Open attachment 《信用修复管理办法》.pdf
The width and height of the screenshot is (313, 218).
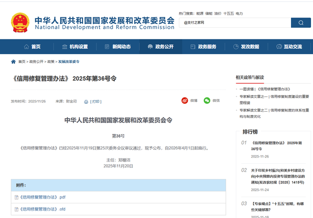tap(43, 197)
